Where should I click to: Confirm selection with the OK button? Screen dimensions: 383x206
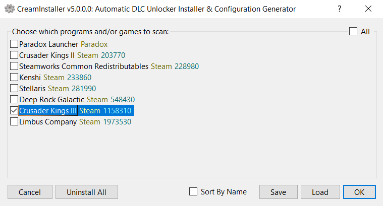click(x=359, y=192)
